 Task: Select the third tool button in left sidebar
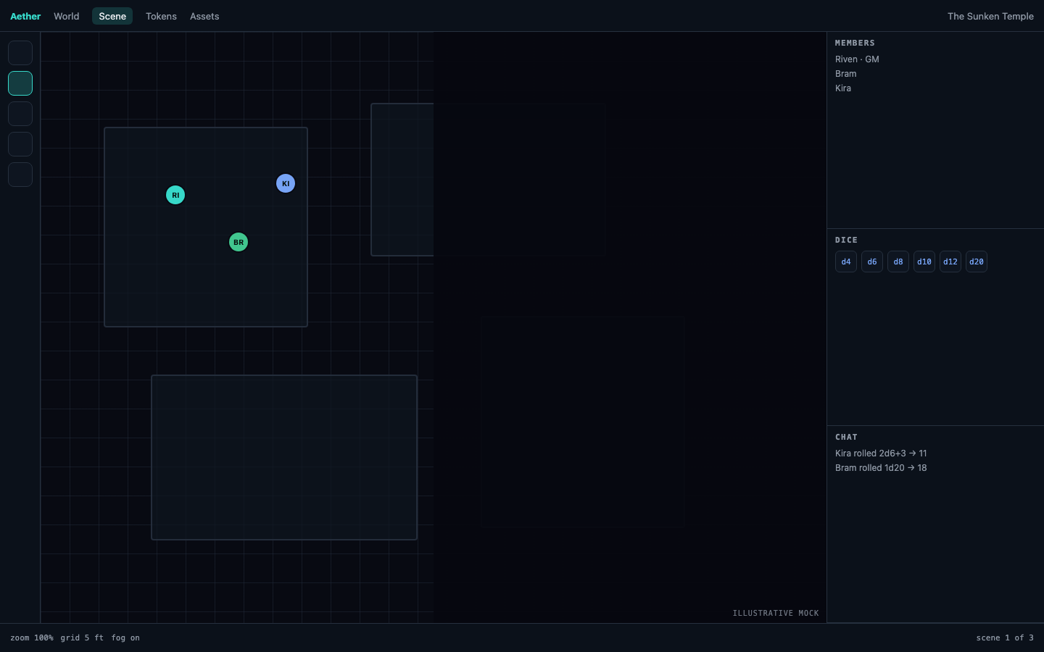click(20, 114)
